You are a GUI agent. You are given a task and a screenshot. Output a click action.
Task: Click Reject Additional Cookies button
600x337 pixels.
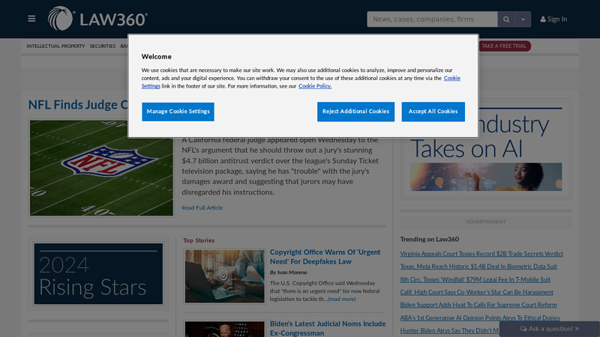tap(355, 112)
